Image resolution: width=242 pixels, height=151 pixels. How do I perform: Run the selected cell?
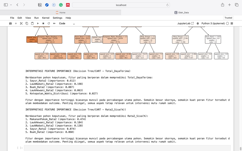pos(38,23)
